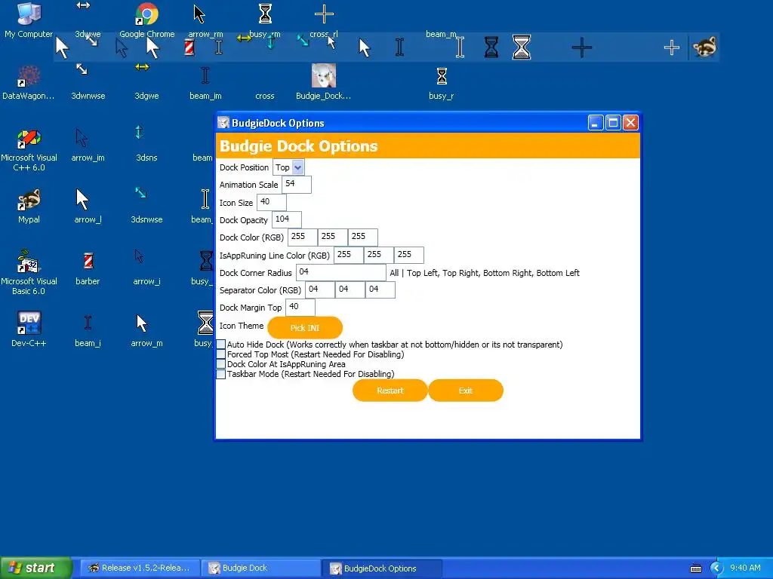Open the Microsoft Visual C++ 6.0 shortcut
Viewport: 773px width, 579px height.
(x=29, y=150)
